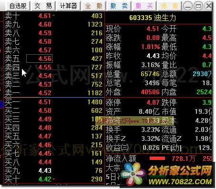This screenshot has height=189, width=216.
Task: Click the 收益(三) value 0.026
Action: 151,148
